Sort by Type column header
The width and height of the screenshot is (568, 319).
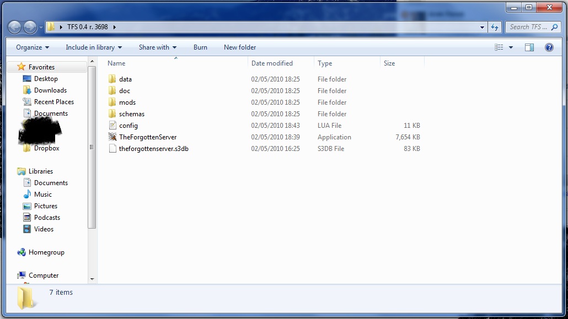[325, 63]
